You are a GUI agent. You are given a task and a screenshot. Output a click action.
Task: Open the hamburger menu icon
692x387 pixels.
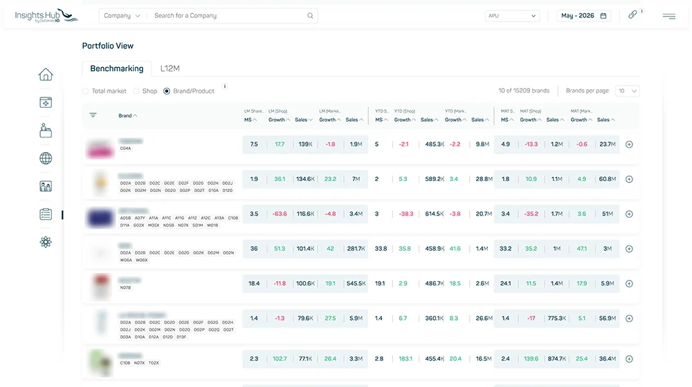pyautogui.click(x=669, y=17)
